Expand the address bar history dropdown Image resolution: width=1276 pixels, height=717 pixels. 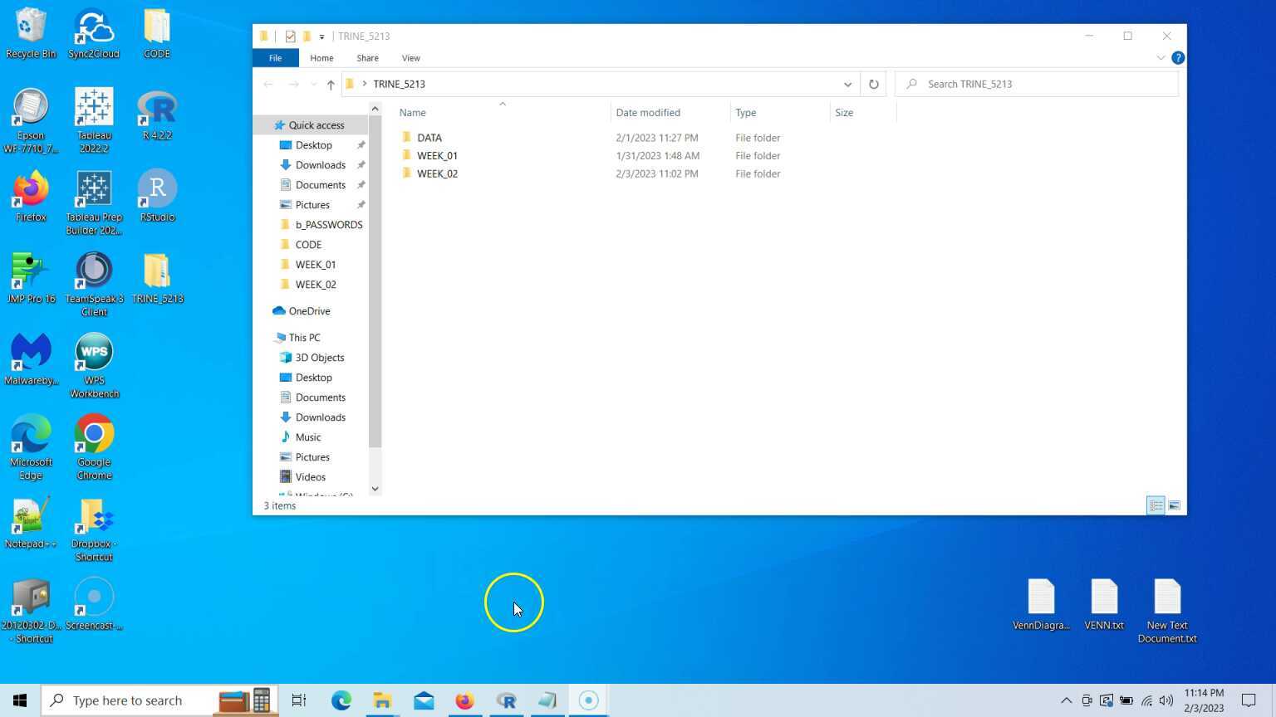847,85
